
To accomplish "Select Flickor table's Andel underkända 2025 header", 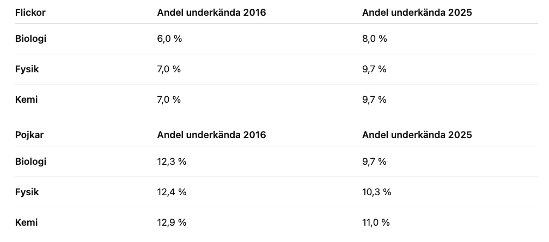I will (417, 13).
